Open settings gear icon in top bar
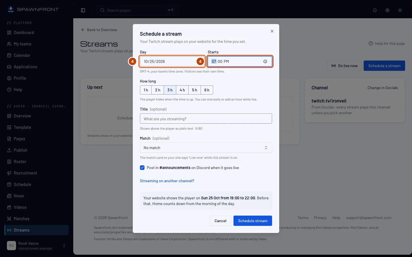The image size is (412, 257). [387, 10]
